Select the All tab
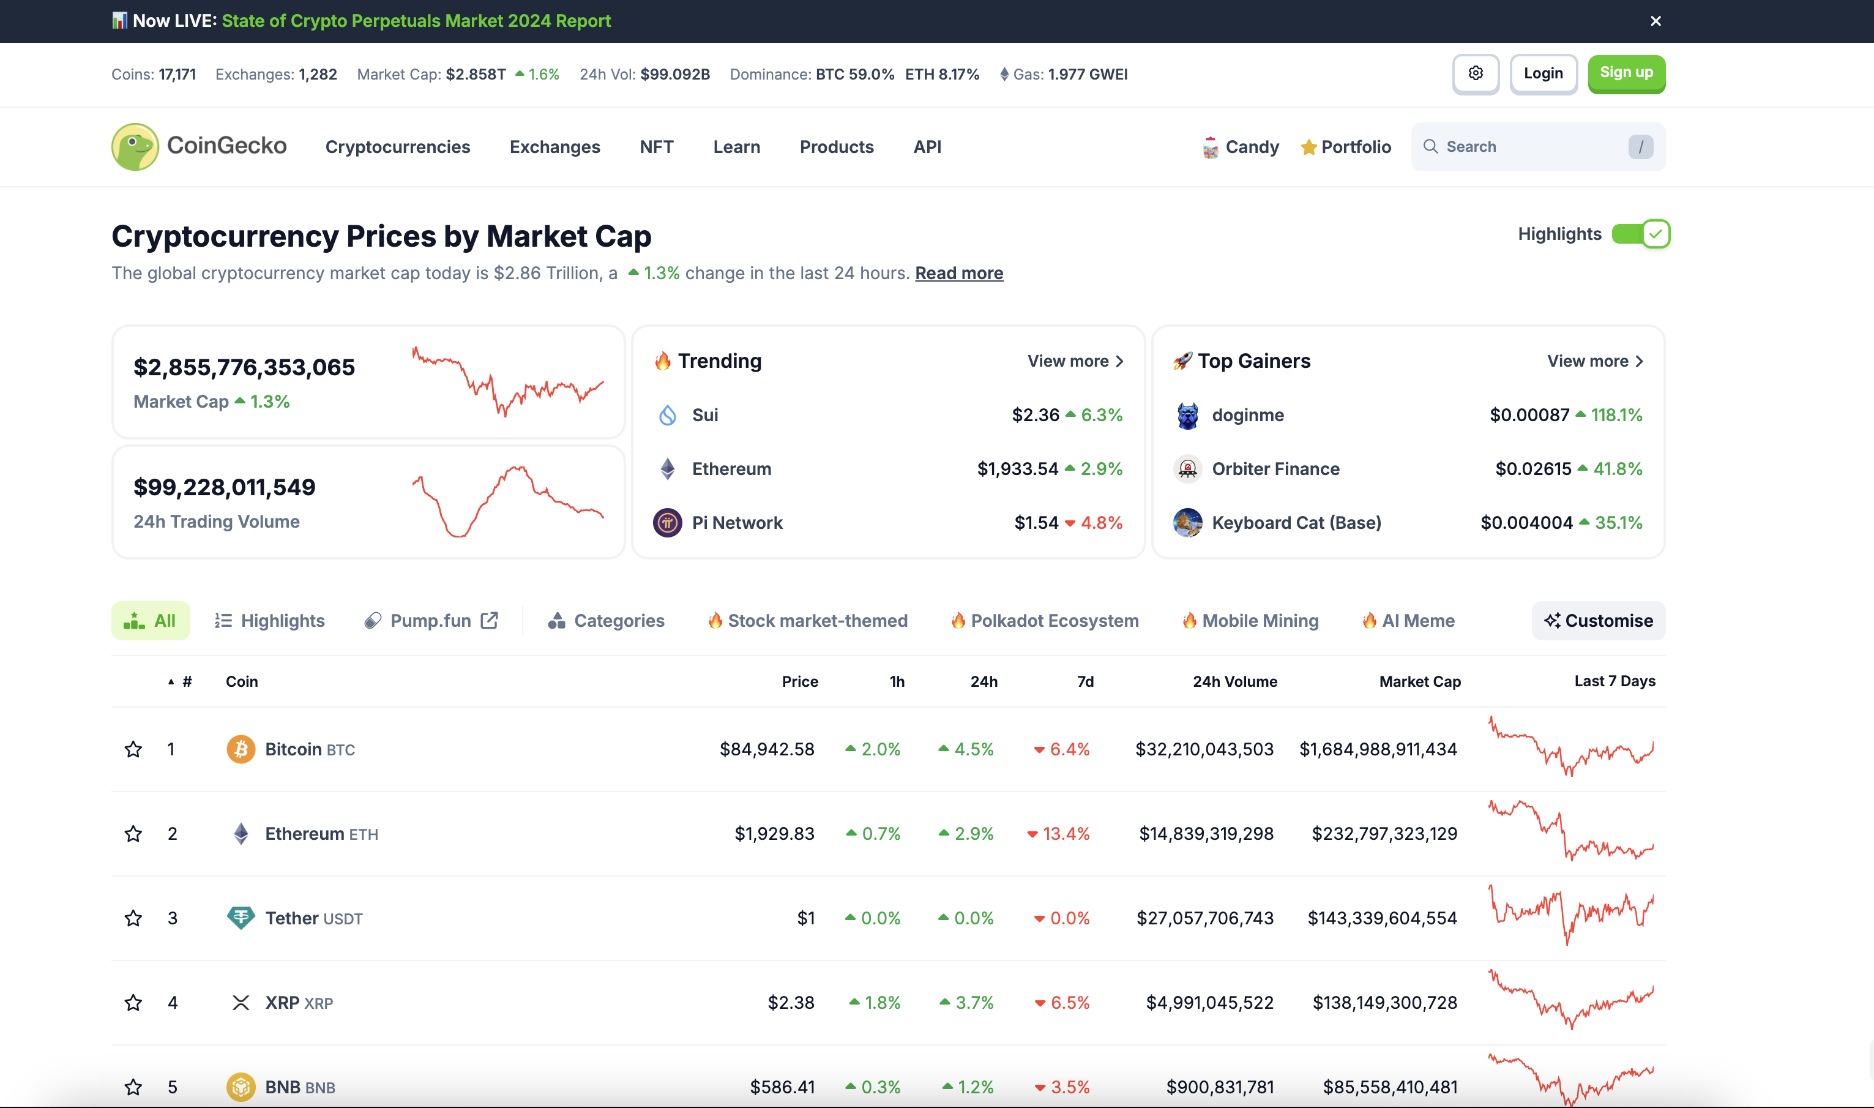 tap(150, 621)
